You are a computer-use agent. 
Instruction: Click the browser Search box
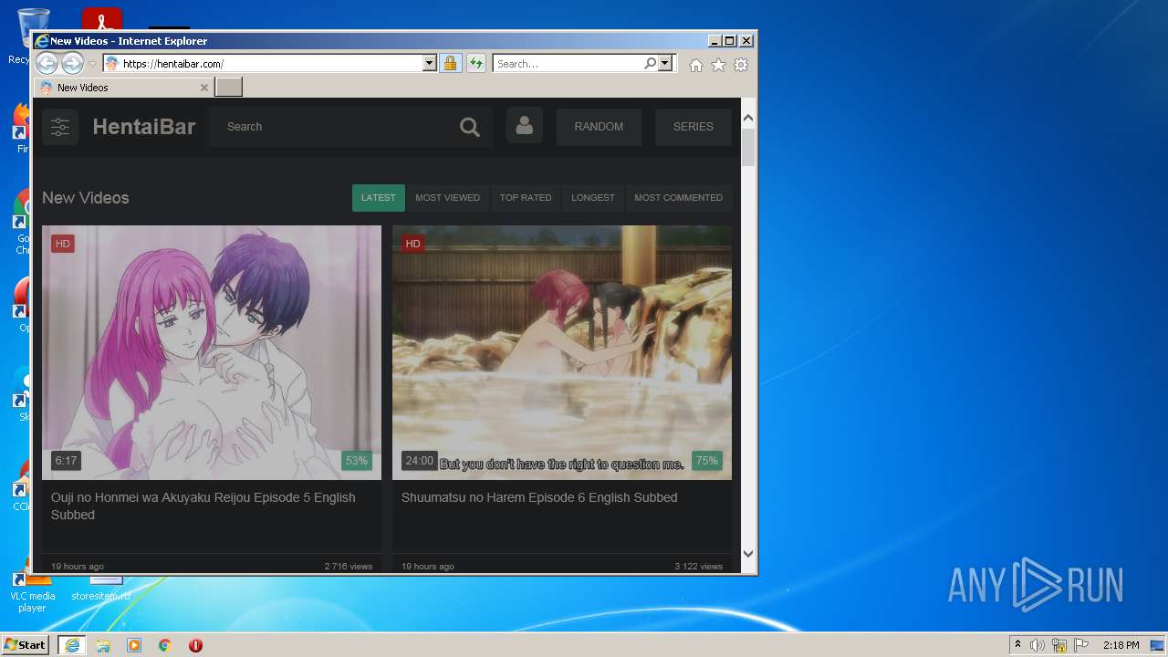(x=568, y=63)
